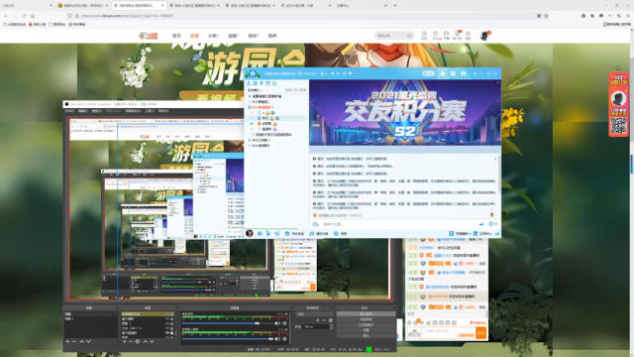Move scene down in OBS Scenes panel
Image resolution: width=634 pixels, height=357 pixels.
88,341
